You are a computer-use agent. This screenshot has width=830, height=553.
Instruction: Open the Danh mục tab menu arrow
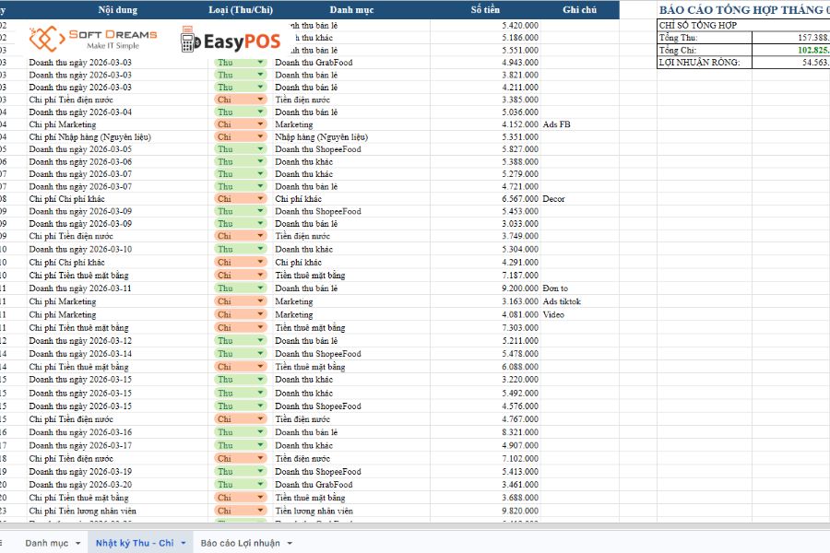click(x=77, y=544)
